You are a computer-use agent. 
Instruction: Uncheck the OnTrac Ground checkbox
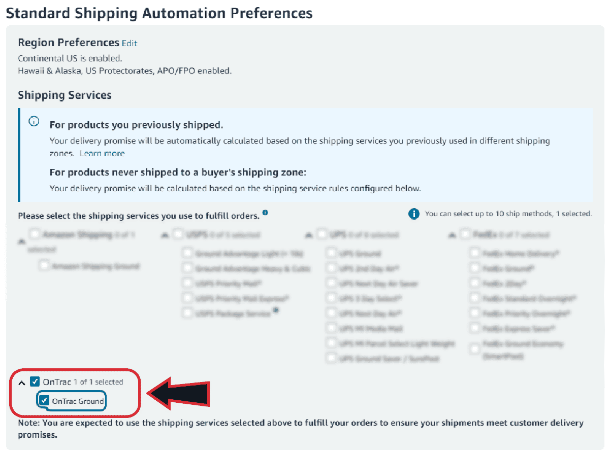[x=45, y=401]
